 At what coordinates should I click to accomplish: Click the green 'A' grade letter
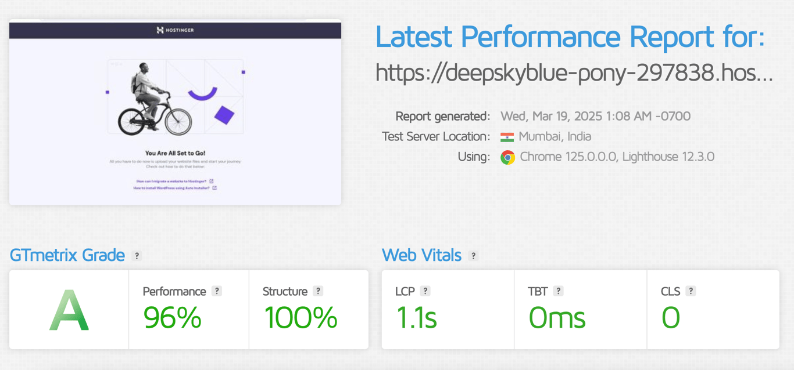point(68,310)
